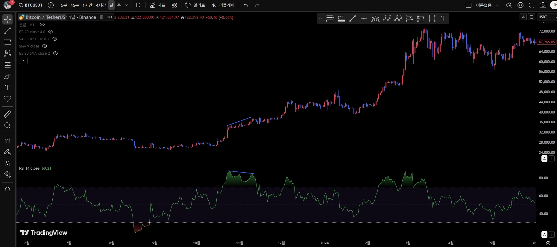Open the layout grid setup icon
Viewport: 557px width, 247px height.
(174, 5)
